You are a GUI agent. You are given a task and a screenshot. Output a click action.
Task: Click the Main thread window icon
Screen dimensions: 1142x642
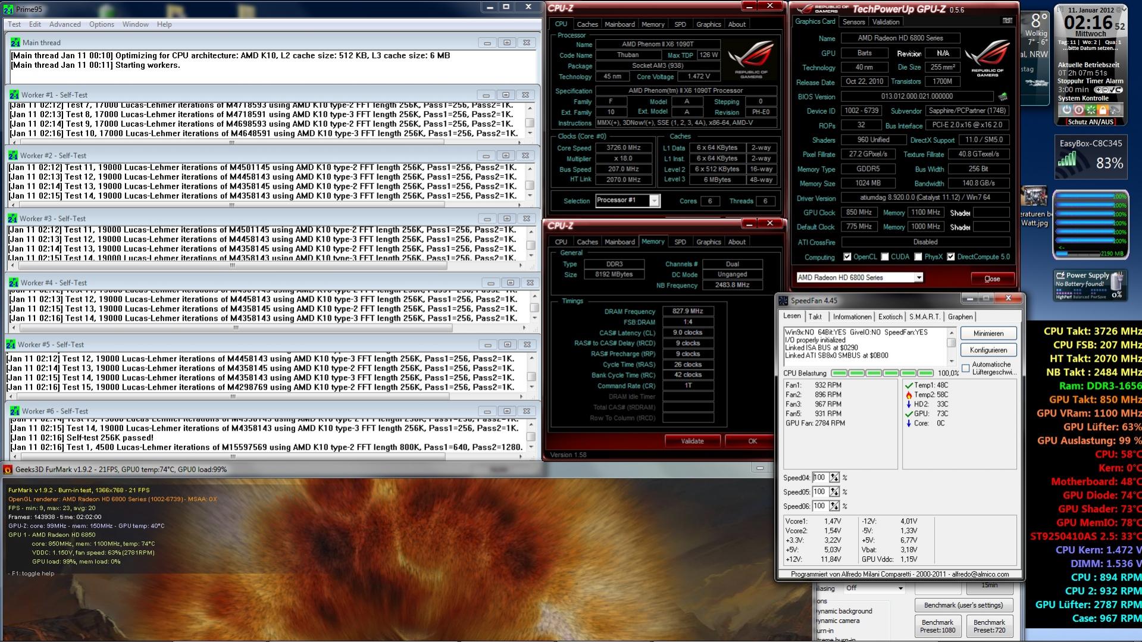pyautogui.click(x=15, y=43)
